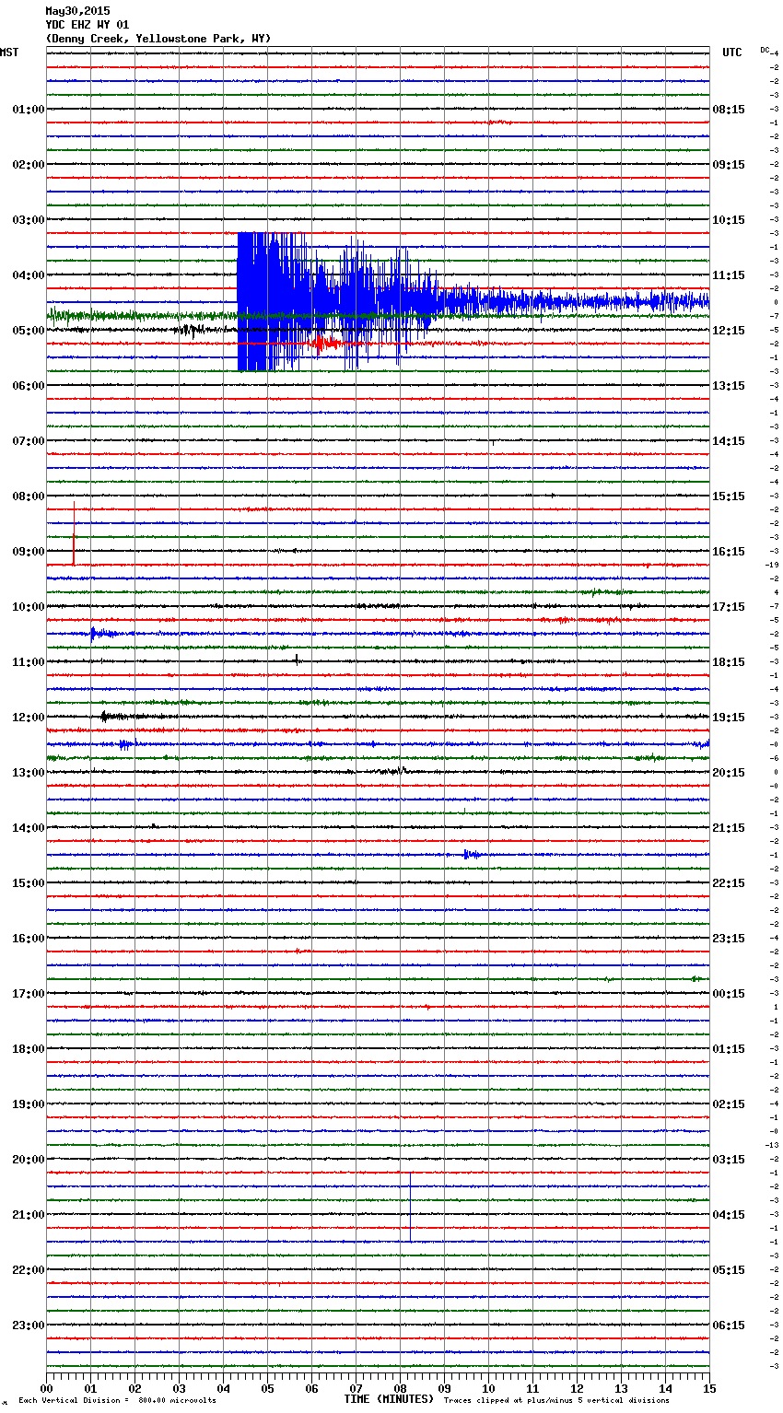Click the 00 minute axis tick label
Viewport: 783px width, 1413px height.
coord(47,1388)
